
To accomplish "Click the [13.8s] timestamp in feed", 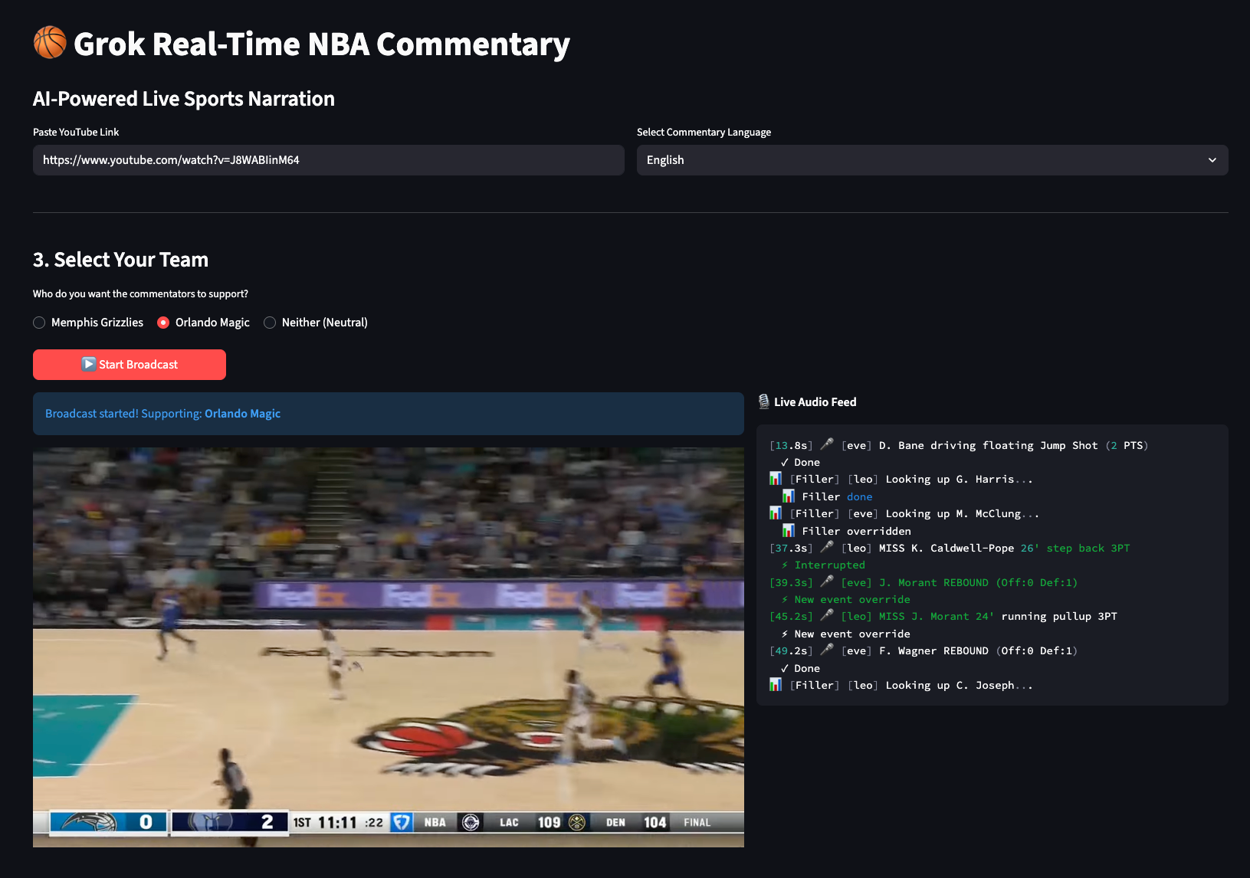I will [791, 445].
